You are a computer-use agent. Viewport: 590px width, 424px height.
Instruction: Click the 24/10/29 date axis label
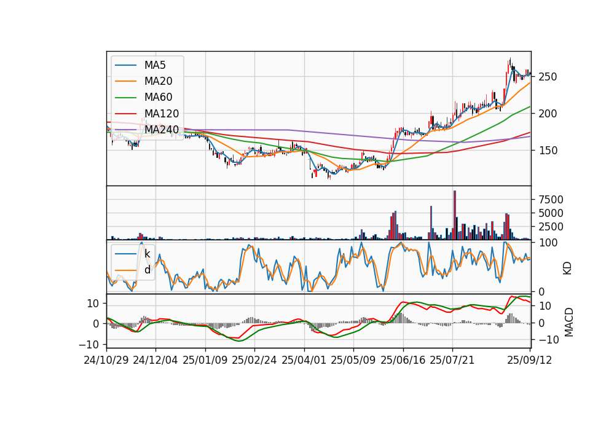pyautogui.click(x=106, y=360)
